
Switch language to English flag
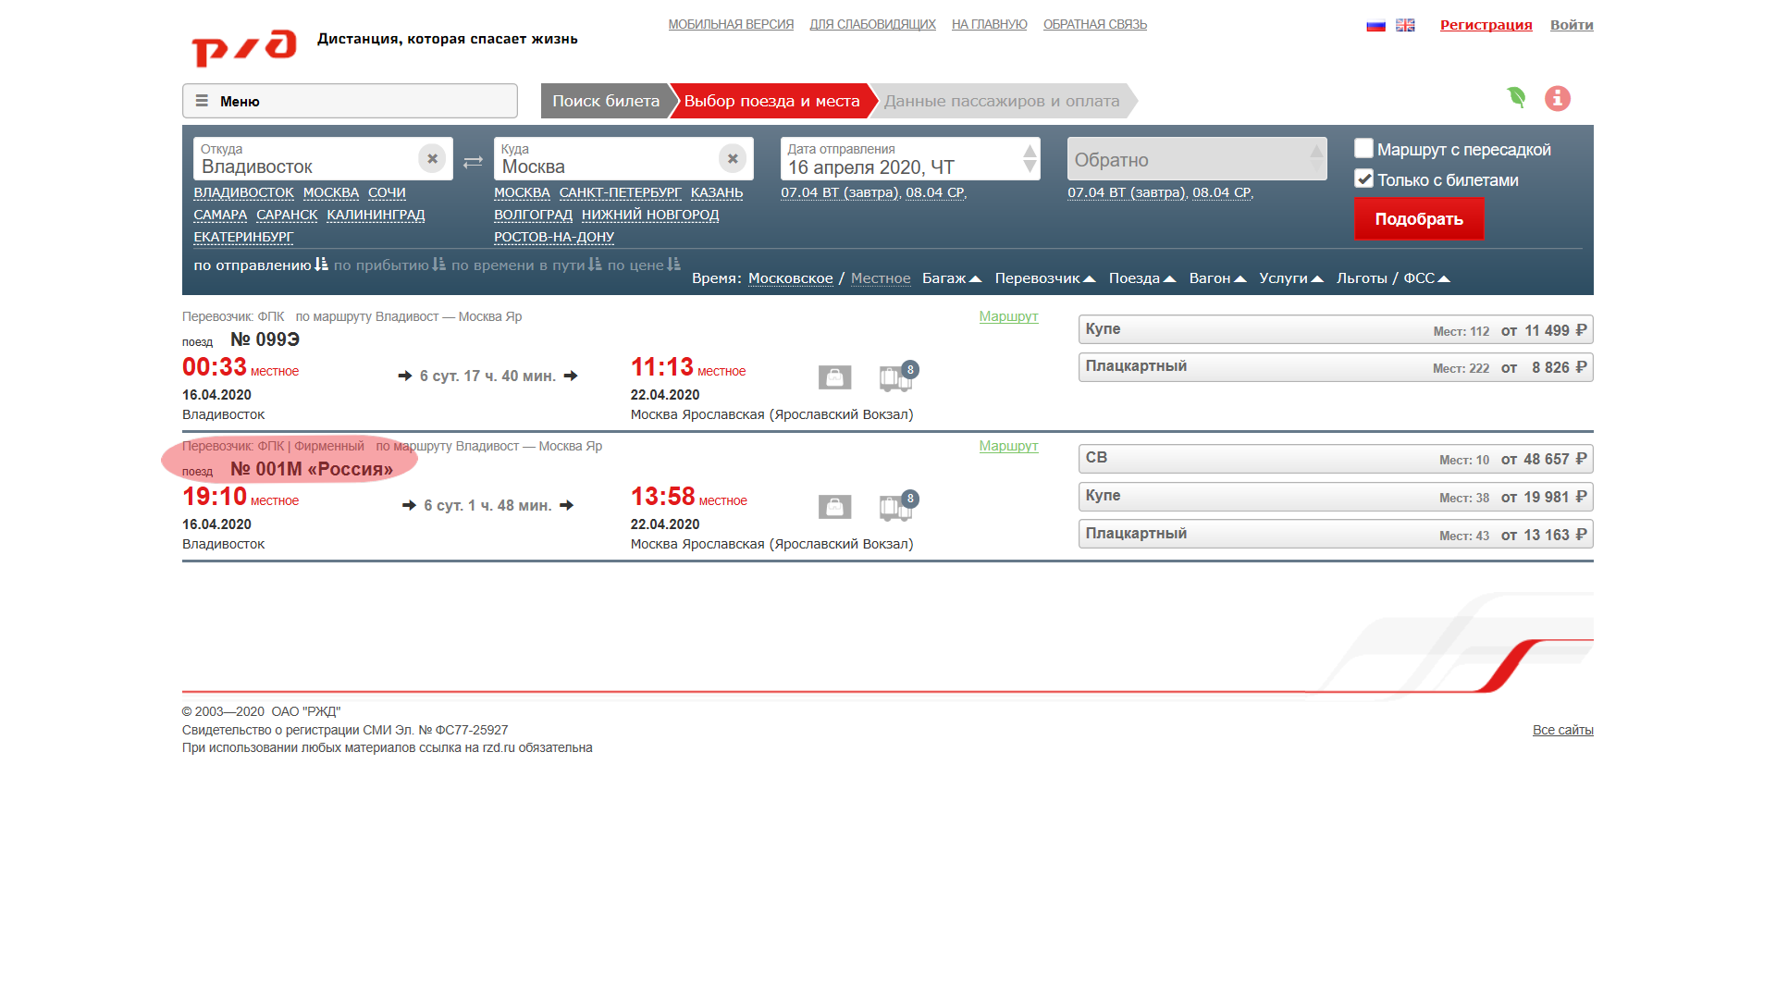[1405, 25]
